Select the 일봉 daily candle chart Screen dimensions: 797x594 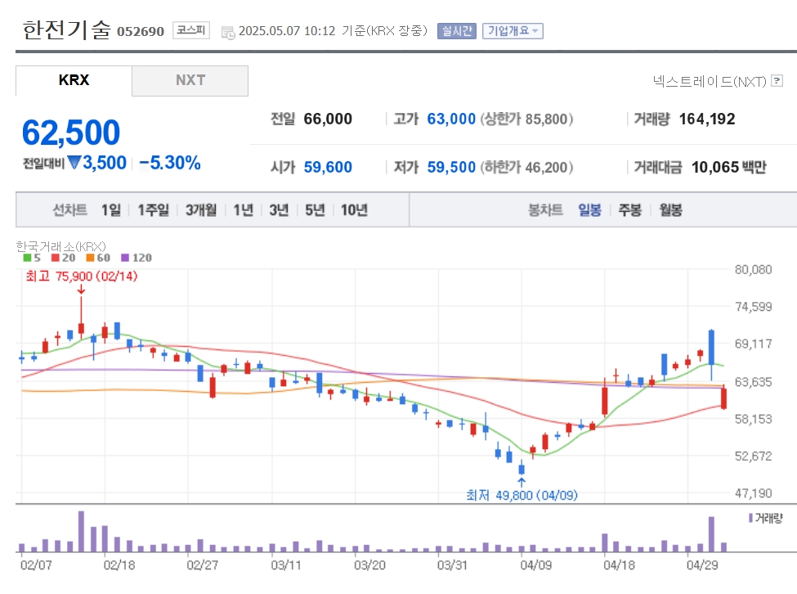[x=589, y=209]
